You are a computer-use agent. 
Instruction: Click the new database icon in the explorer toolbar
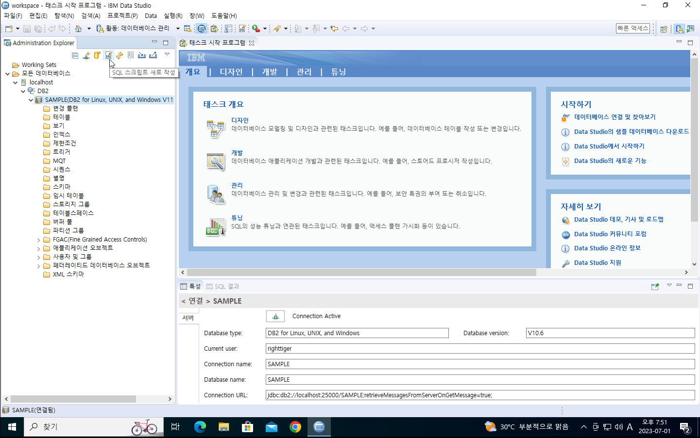point(97,55)
